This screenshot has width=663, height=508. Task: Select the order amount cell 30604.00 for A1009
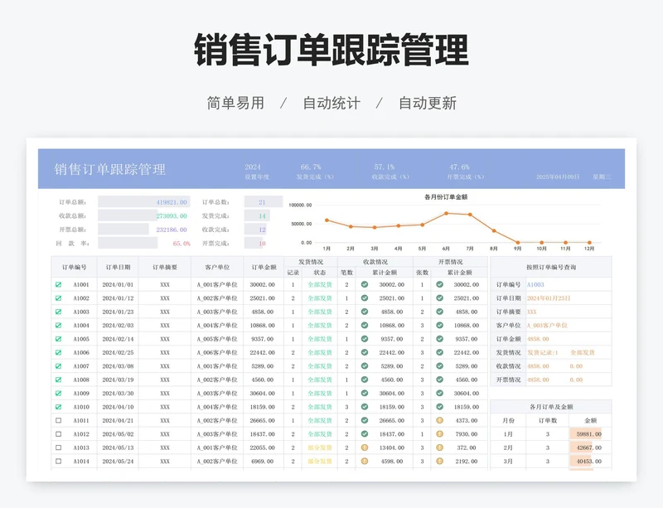click(x=263, y=394)
